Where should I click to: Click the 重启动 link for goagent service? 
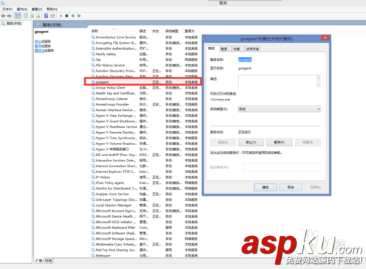(40, 51)
